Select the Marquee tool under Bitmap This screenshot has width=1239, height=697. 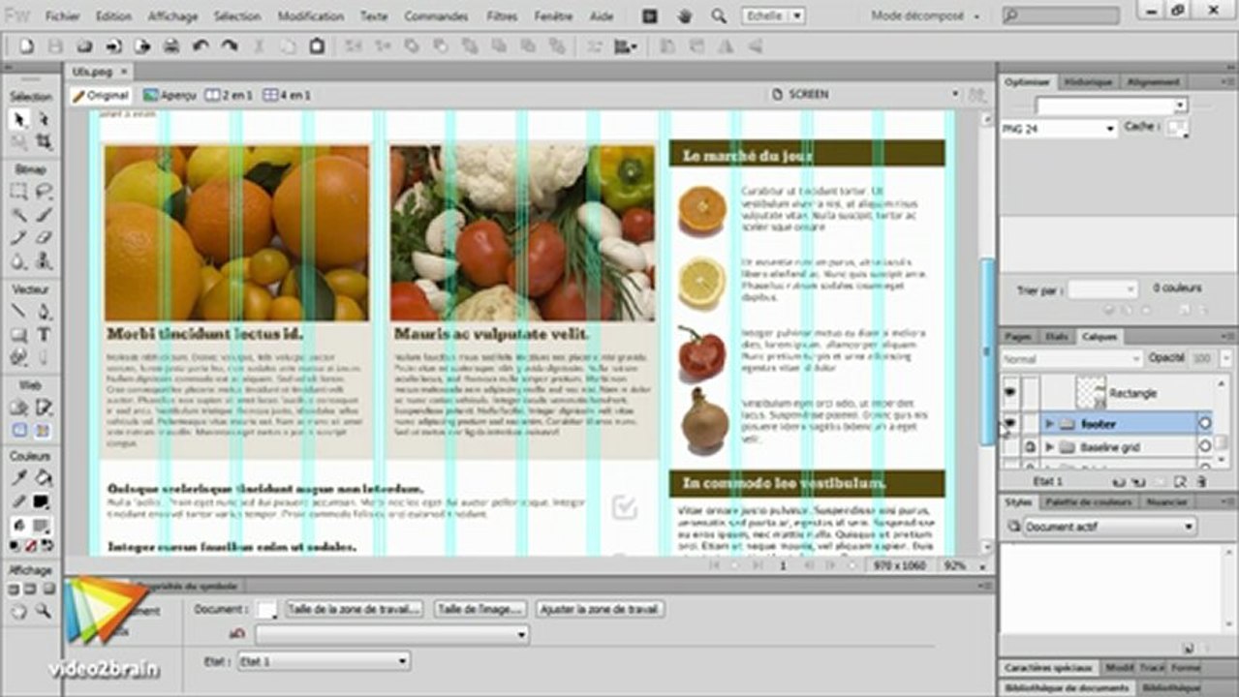pyautogui.click(x=18, y=191)
